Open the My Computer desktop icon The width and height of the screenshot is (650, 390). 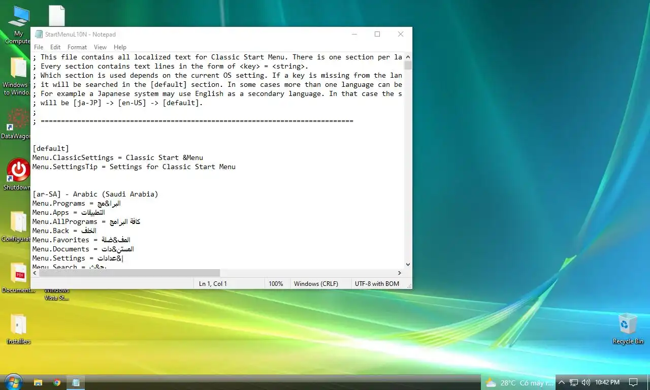[x=18, y=24]
